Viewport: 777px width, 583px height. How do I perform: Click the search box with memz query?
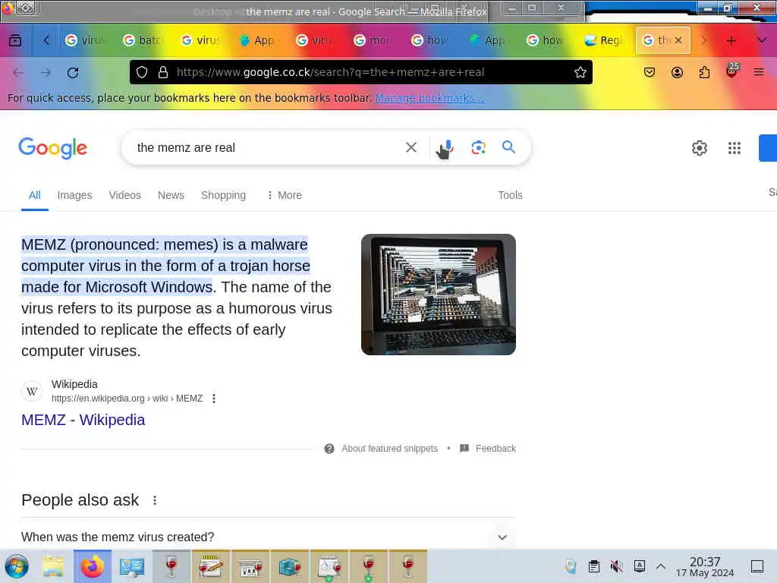pos(268,148)
